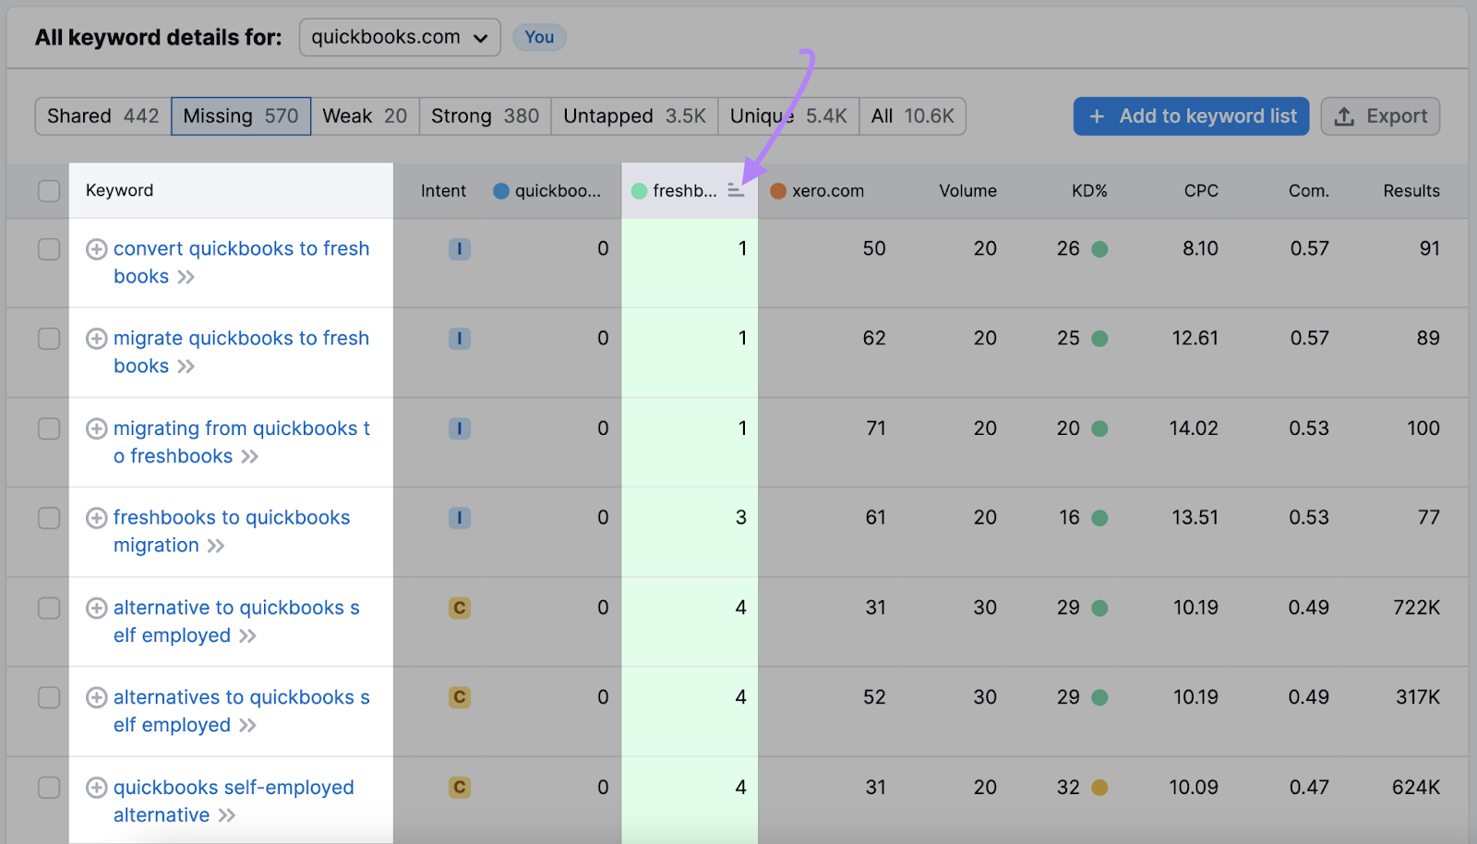Select the Missing 570 tab
Viewport: 1477px width, 844px height.
(x=241, y=116)
